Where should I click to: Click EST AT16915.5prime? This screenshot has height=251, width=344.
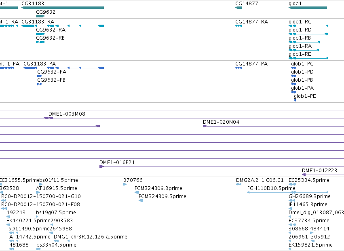pos(57,188)
